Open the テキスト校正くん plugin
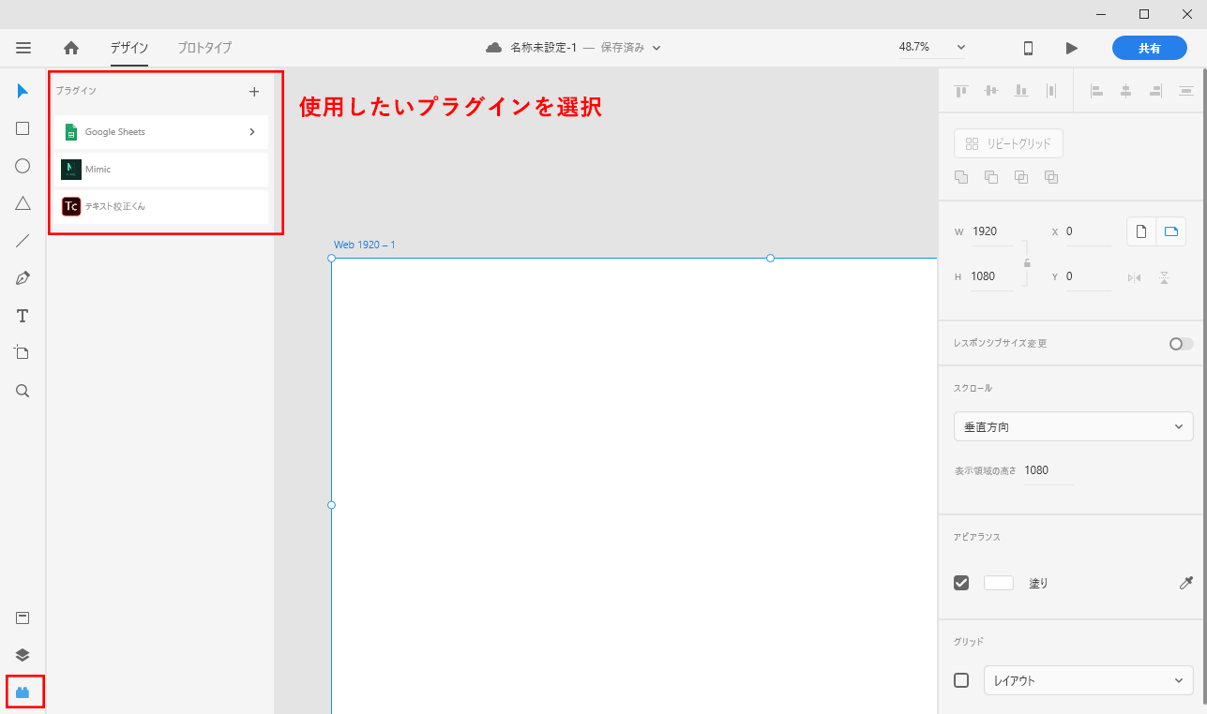Image resolution: width=1207 pixels, height=714 pixels. pos(161,206)
